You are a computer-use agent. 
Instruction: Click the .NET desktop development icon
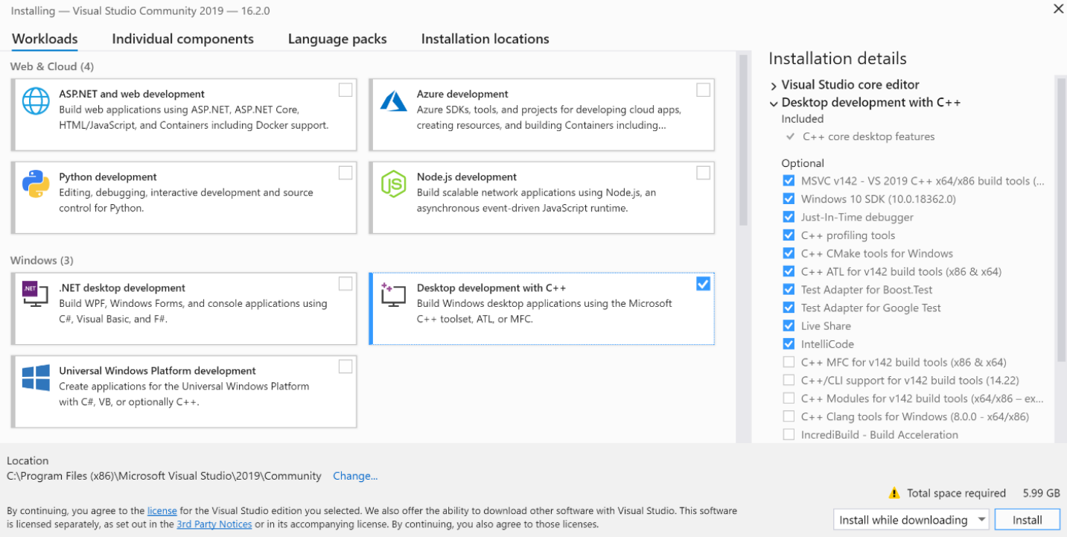pos(36,295)
